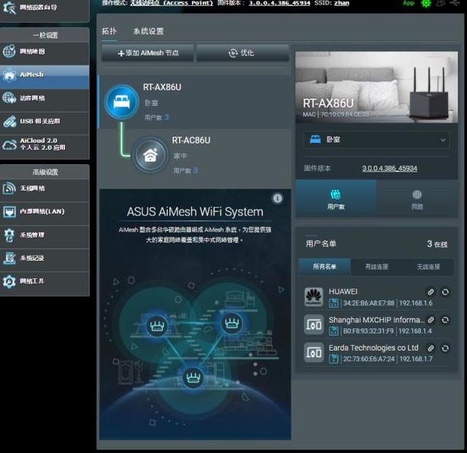467x453 pixels.
Task: Click reconnect icon on HUAWEI row
Action: (445, 292)
